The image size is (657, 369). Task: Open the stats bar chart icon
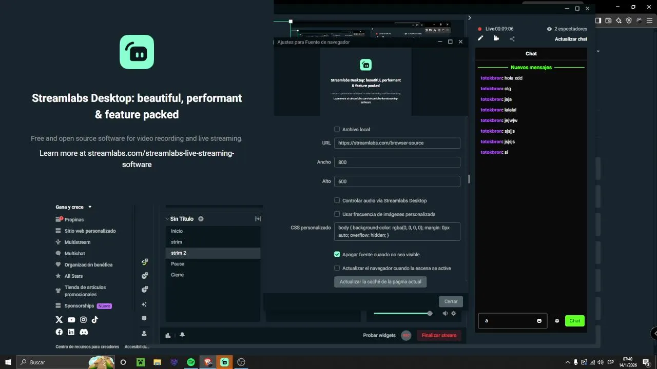168,336
